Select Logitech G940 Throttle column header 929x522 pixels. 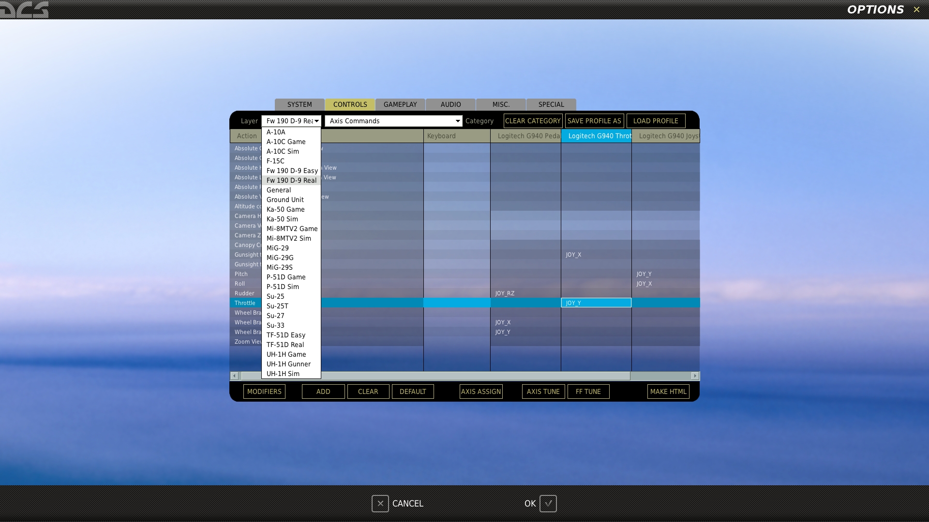(x=596, y=136)
